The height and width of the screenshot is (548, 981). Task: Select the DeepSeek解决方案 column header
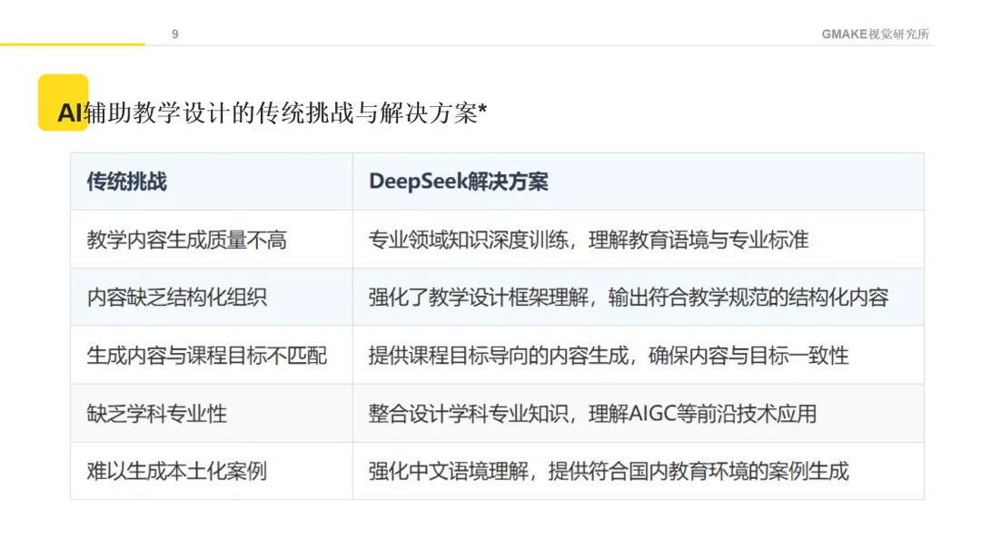coord(639,181)
